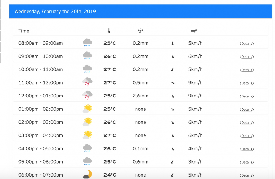
Task: Open Details for 06:00pm - 07:00pm
Action: click(247, 175)
